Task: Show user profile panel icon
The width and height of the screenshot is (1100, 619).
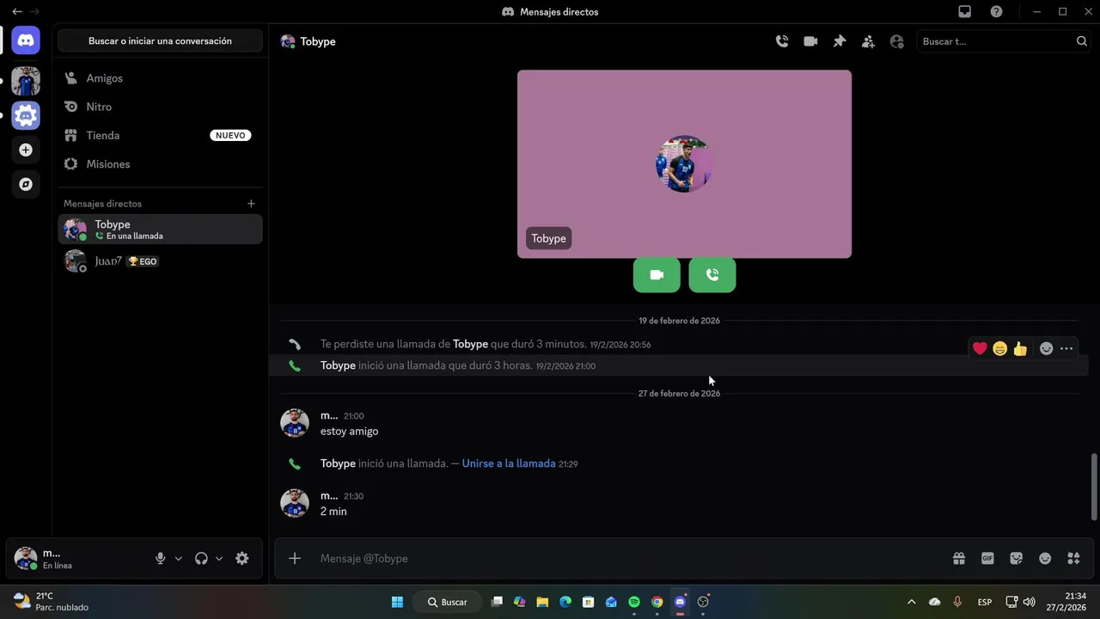Action: click(x=897, y=41)
